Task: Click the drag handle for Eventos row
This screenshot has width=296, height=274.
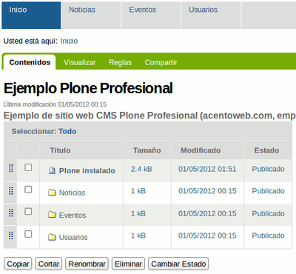Action: [x=11, y=213]
